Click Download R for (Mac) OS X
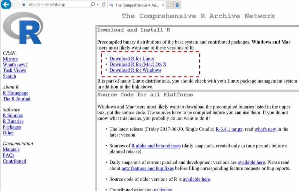 (x=138, y=64)
